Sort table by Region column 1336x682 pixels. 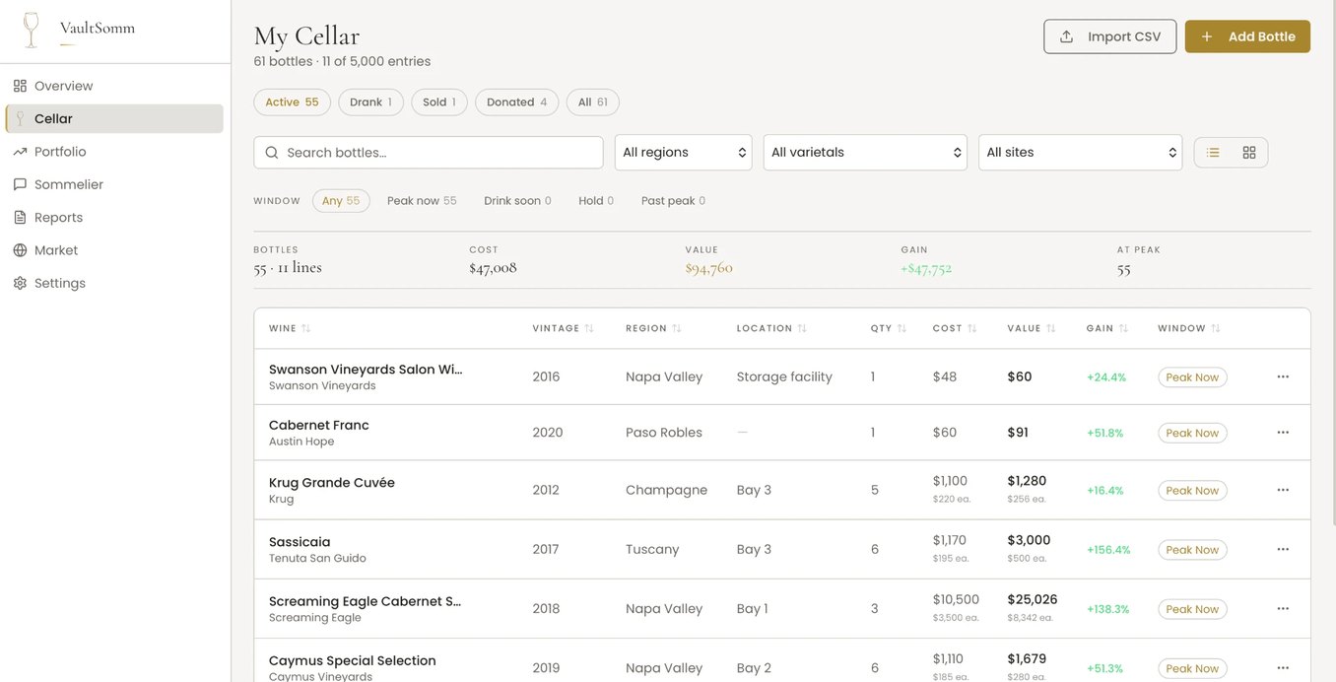654,328
